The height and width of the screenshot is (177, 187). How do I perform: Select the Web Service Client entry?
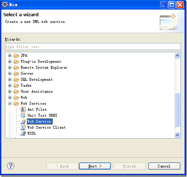[x=46, y=127]
